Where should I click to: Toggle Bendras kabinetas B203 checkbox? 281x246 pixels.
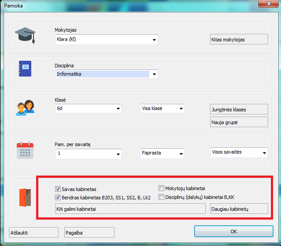(58, 198)
